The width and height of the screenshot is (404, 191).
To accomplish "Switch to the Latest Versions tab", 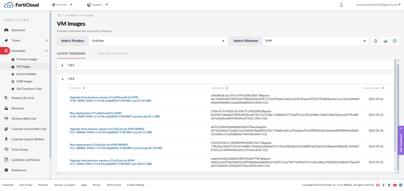I will point(71,54).
